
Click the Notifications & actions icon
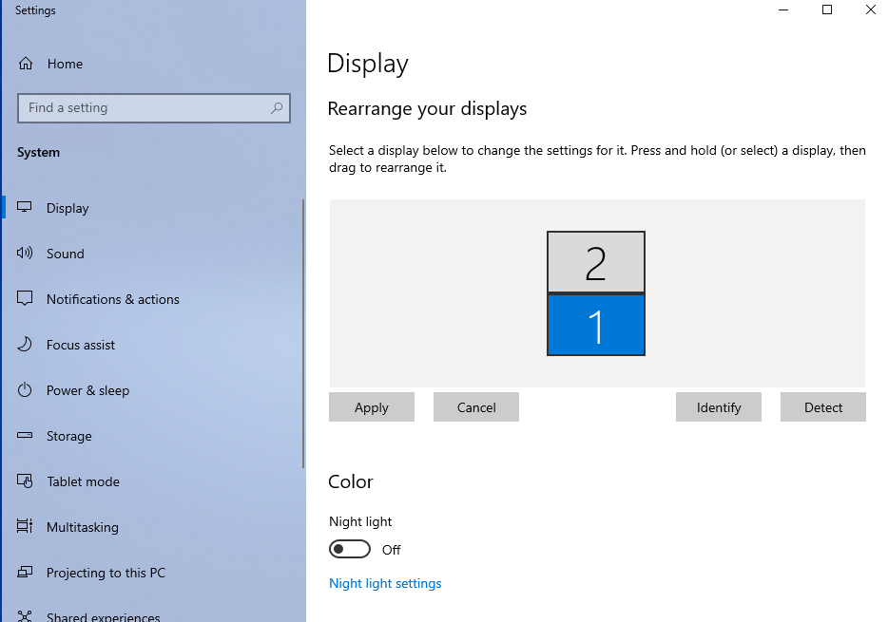point(26,299)
